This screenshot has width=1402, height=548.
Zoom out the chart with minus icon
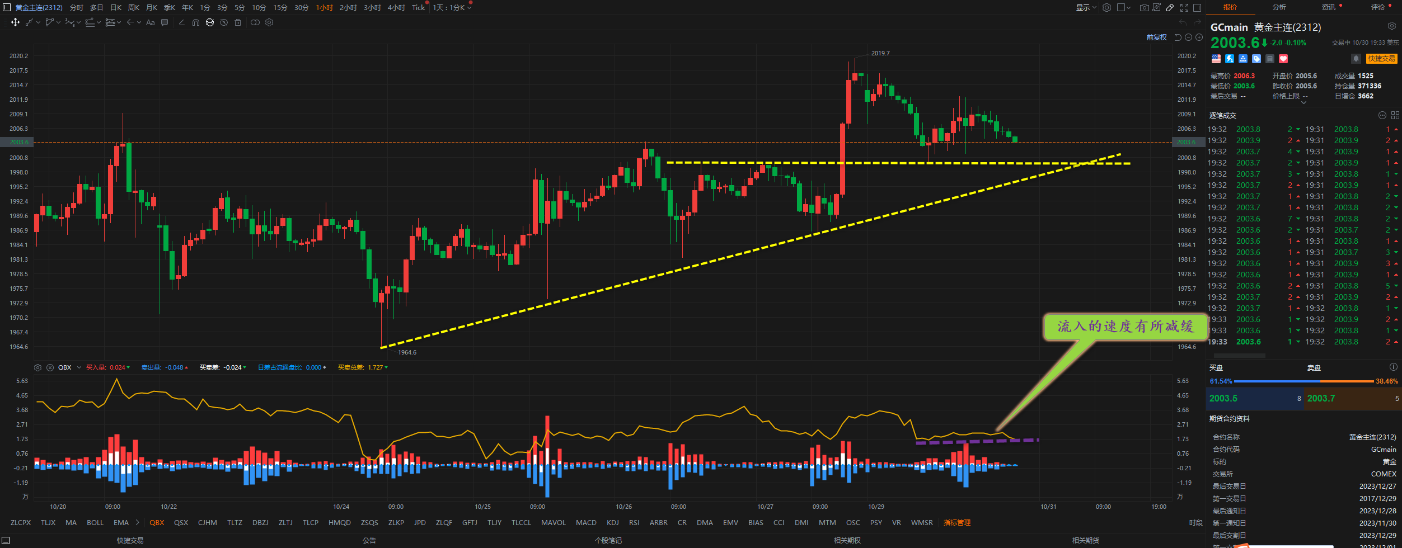(x=1188, y=37)
